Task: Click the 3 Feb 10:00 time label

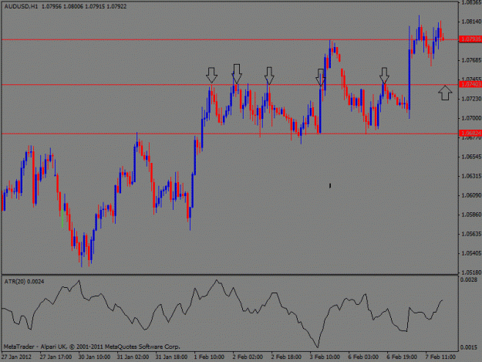Action: [x=325, y=357]
